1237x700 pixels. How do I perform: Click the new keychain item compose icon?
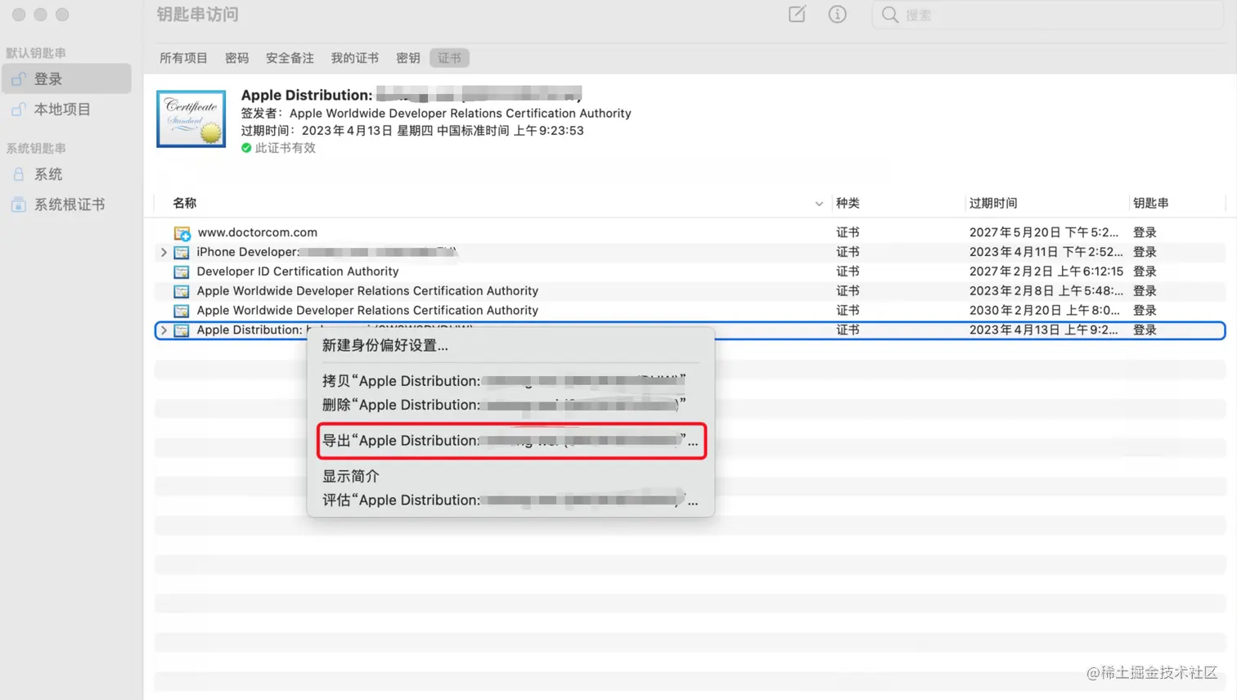(796, 14)
